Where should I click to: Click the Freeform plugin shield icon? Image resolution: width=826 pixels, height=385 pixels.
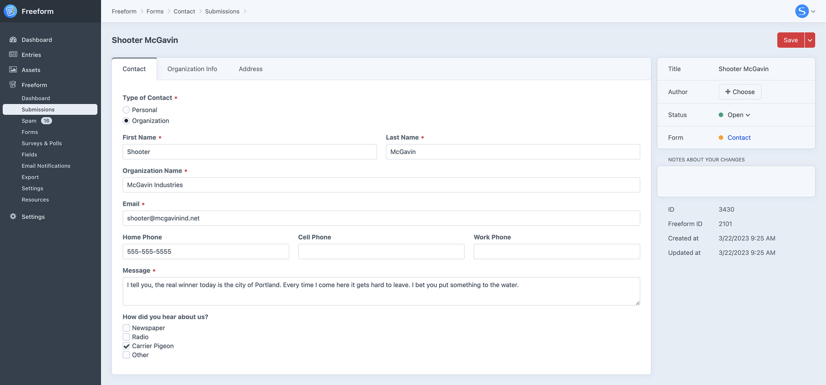click(13, 85)
